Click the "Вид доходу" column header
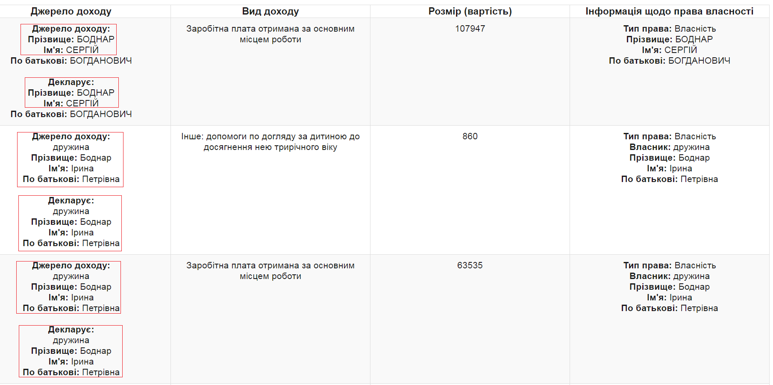 [270, 12]
